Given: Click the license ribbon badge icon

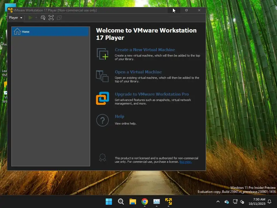Looking at the screenshot, I should 103,158.
